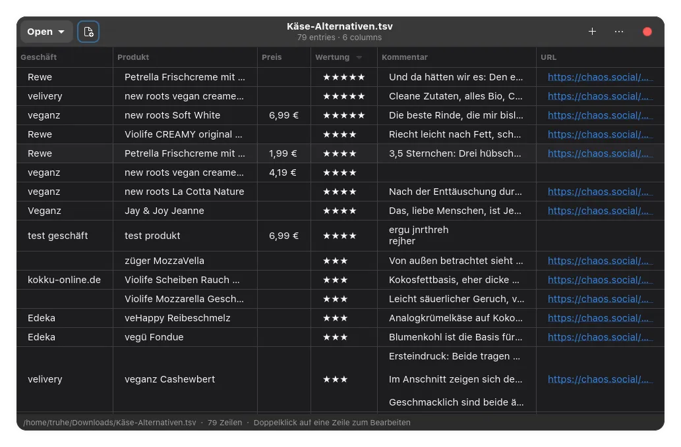Select the Jay & Joy Jeanne product cell

pos(164,211)
